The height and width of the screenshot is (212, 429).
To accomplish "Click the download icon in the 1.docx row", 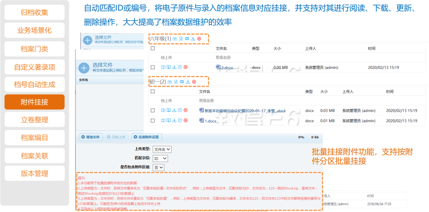I will coord(174,121).
